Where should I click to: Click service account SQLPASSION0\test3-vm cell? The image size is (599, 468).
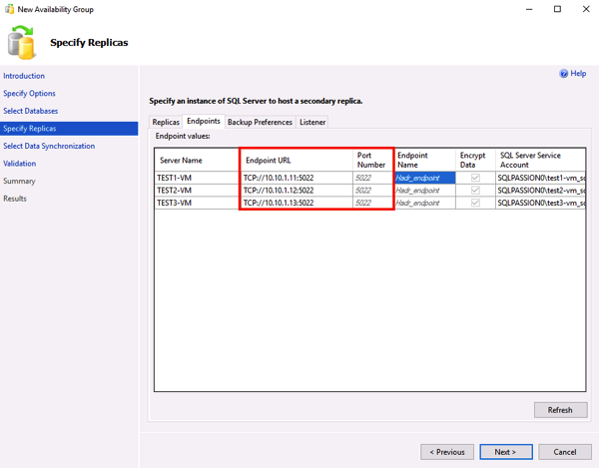click(540, 204)
